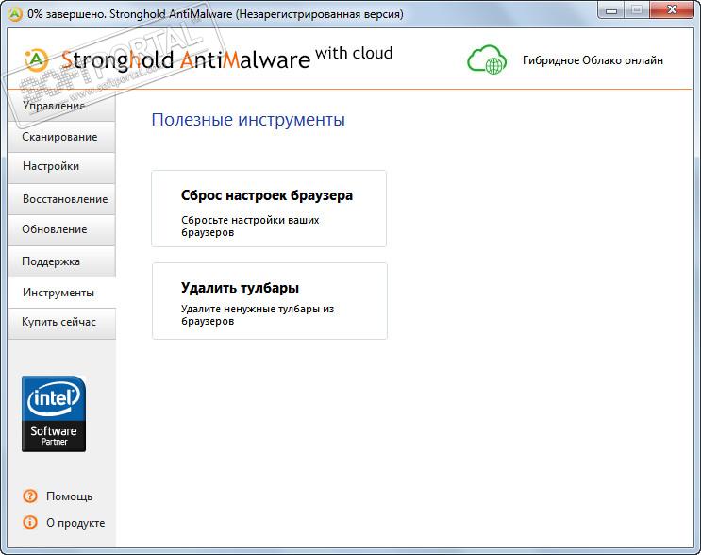Click the app icon in the title bar

(x=15, y=14)
